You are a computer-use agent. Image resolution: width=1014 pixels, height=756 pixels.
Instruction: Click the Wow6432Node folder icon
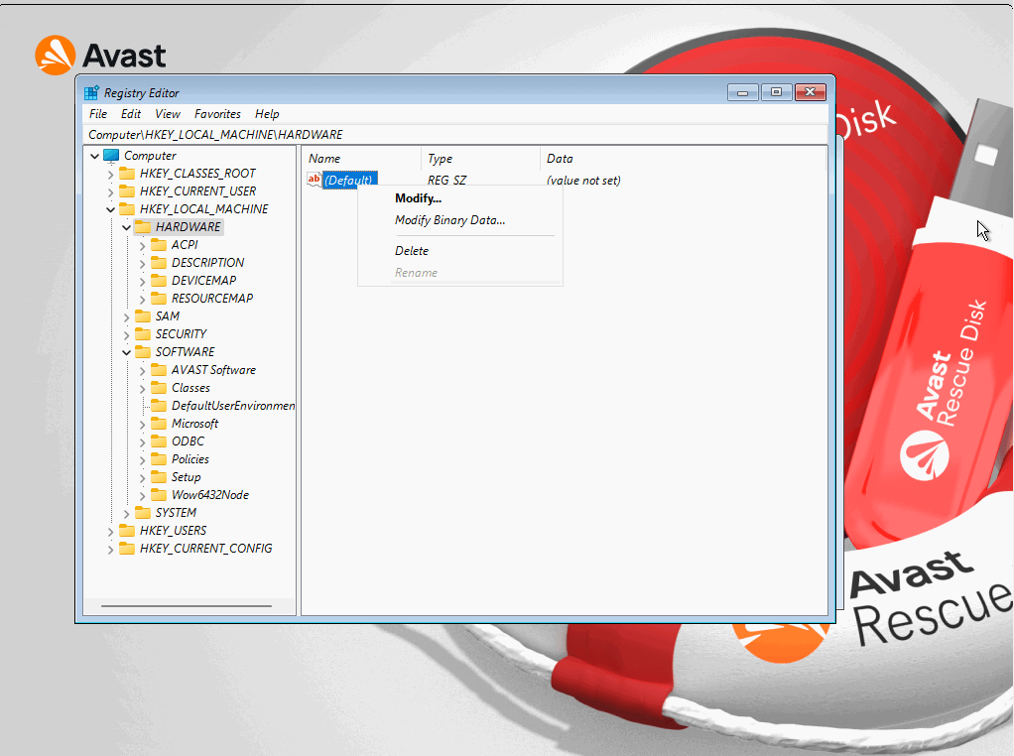pyautogui.click(x=159, y=495)
